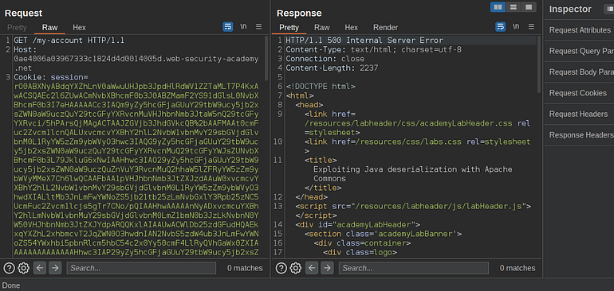Click 'GET /my-account HTTP/1.1' request line

[69, 41]
